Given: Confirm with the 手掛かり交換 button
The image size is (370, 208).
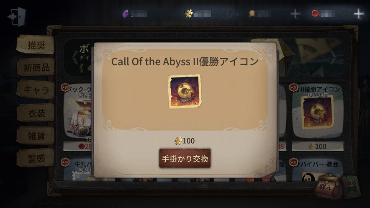Looking at the screenshot, I should point(185,159).
